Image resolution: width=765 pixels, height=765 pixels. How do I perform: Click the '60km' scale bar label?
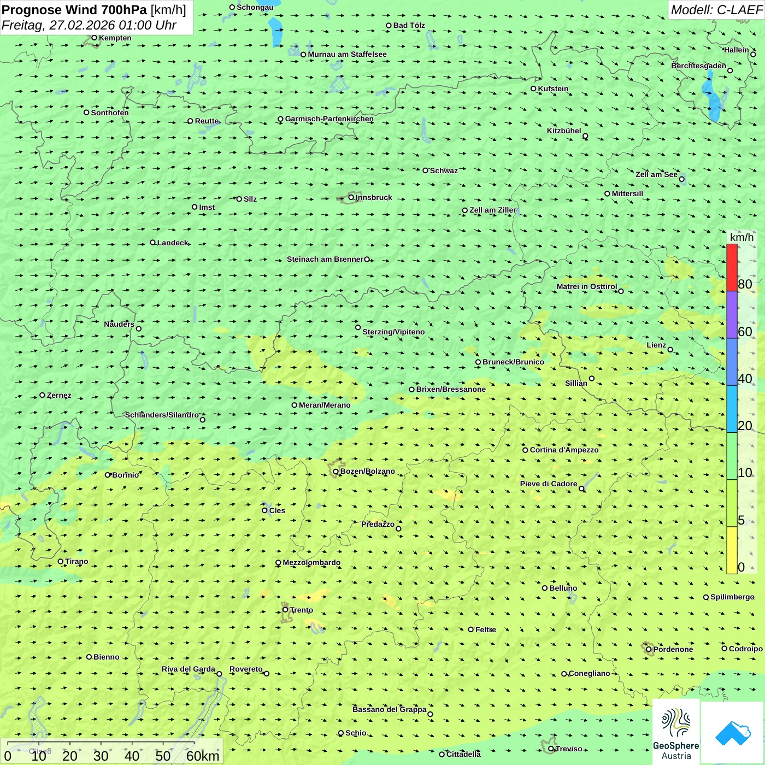tap(203, 756)
